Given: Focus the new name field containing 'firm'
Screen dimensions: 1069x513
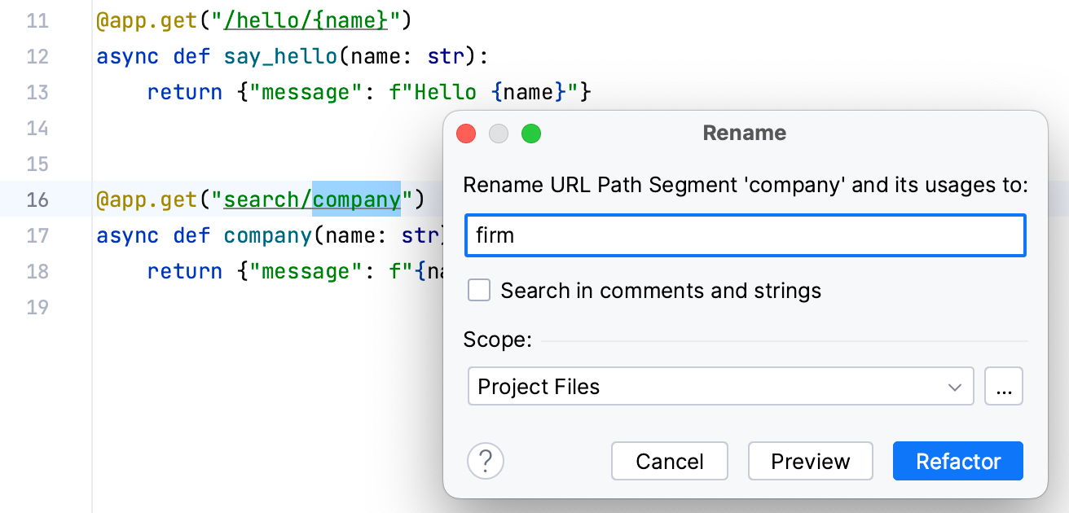Looking at the screenshot, I should (x=745, y=236).
